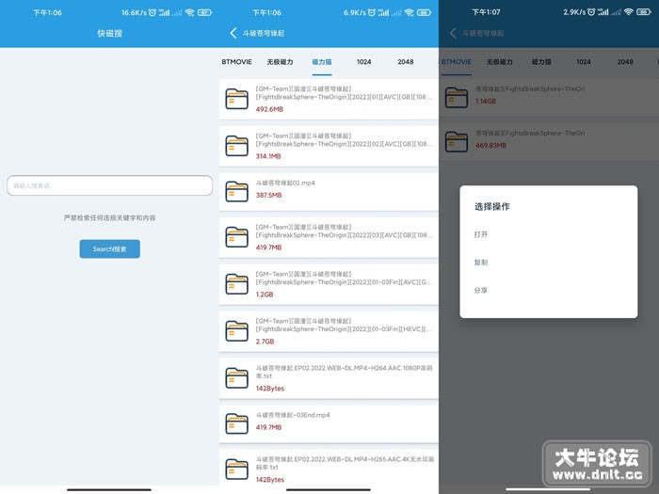
Task: Click folder icon of 314.1MB result
Action: pyautogui.click(x=236, y=146)
